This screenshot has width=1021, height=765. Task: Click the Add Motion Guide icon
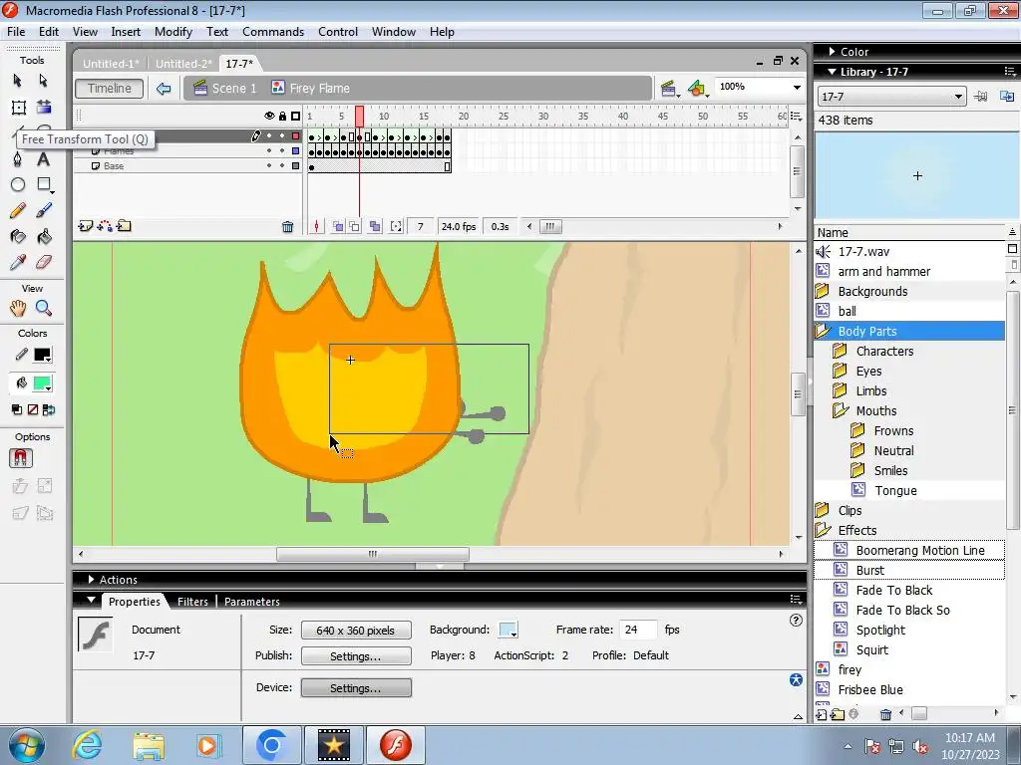tap(104, 226)
